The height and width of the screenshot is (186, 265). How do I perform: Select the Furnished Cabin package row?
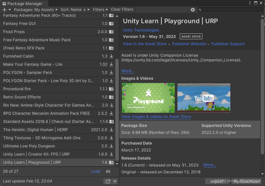click(x=57, y=56)
